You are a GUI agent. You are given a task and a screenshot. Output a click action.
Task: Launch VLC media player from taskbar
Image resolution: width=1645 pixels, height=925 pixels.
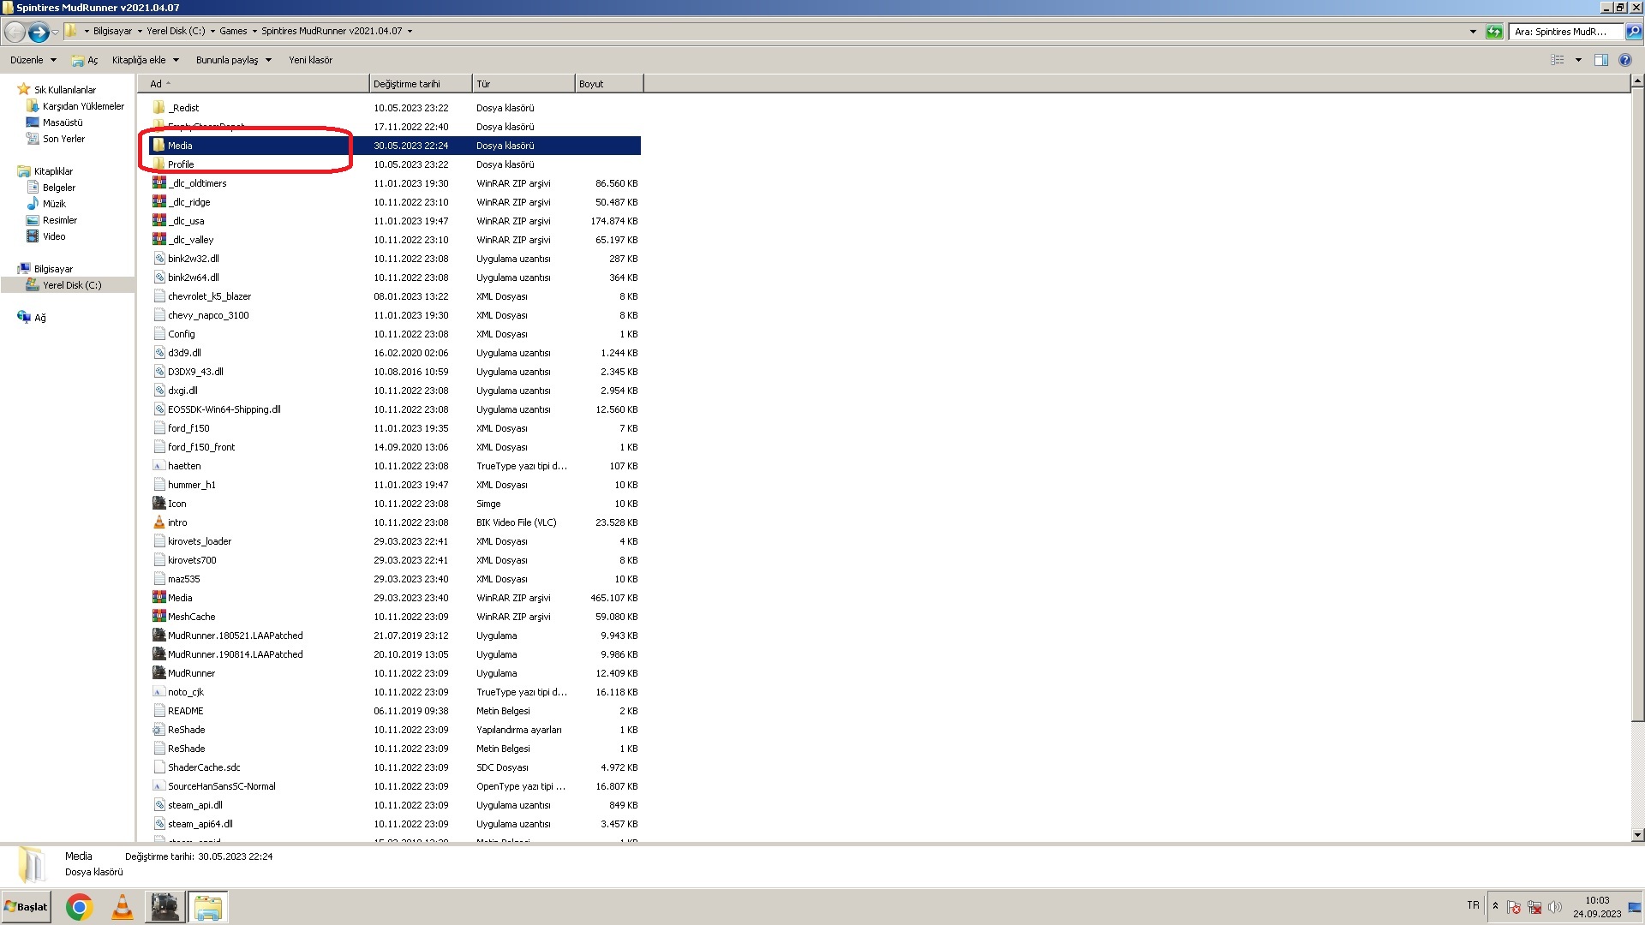pos(123,907)
